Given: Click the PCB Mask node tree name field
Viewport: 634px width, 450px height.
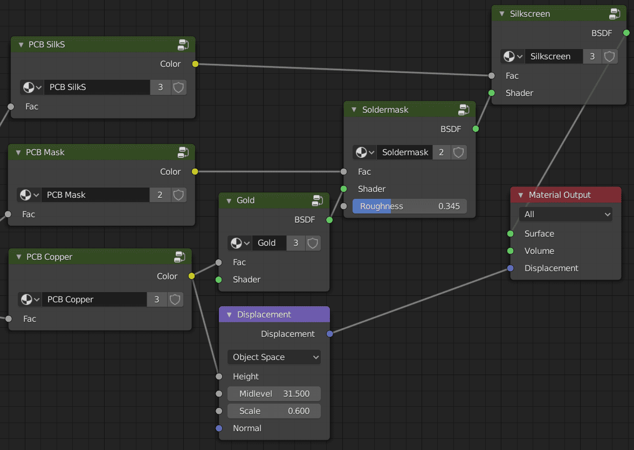Looking at the screenshot, I should tap(95, 195).
